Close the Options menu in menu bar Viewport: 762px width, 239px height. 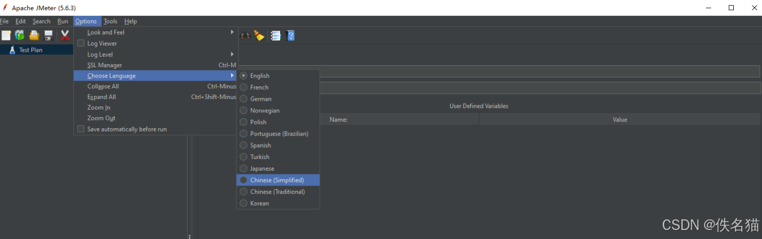pos(86,21)
